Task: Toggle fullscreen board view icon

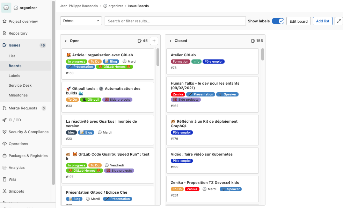Action: tap(338, 21)
